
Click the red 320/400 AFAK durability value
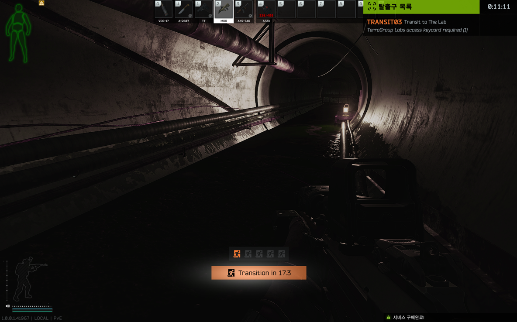tap(266, 16)
